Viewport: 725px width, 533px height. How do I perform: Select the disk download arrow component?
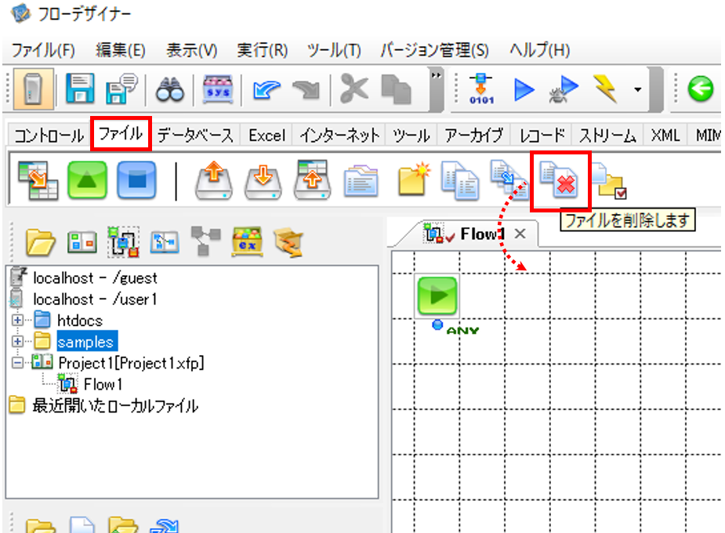pyautogui.click(x=263, y=181)
